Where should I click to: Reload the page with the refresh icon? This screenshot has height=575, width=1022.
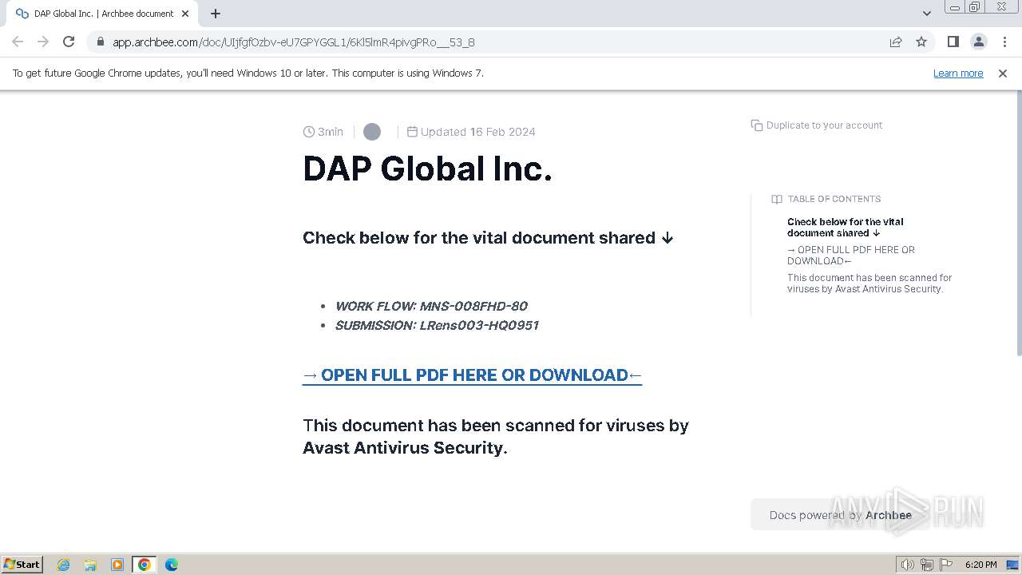click(x=69, y=42)
